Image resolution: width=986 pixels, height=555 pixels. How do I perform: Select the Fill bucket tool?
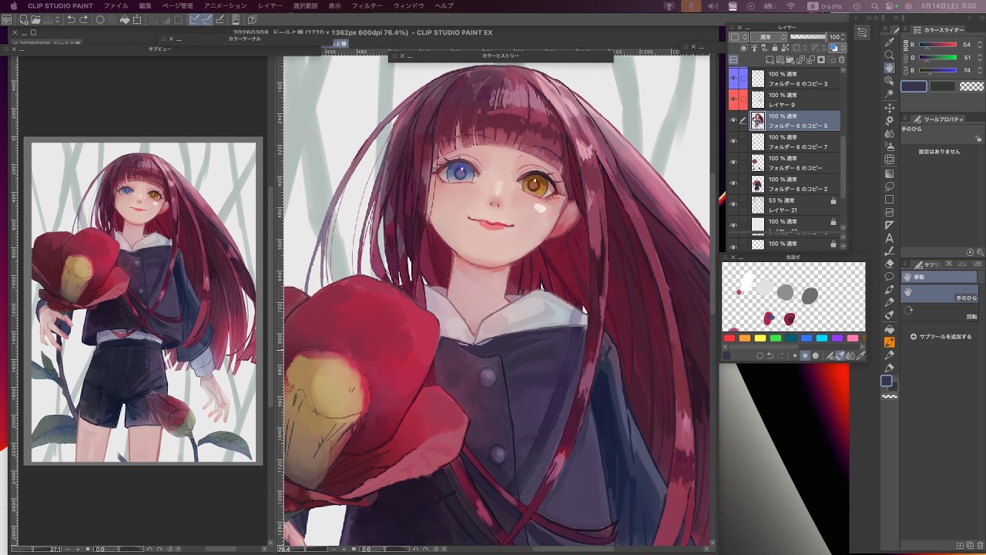tap(890, 329)
